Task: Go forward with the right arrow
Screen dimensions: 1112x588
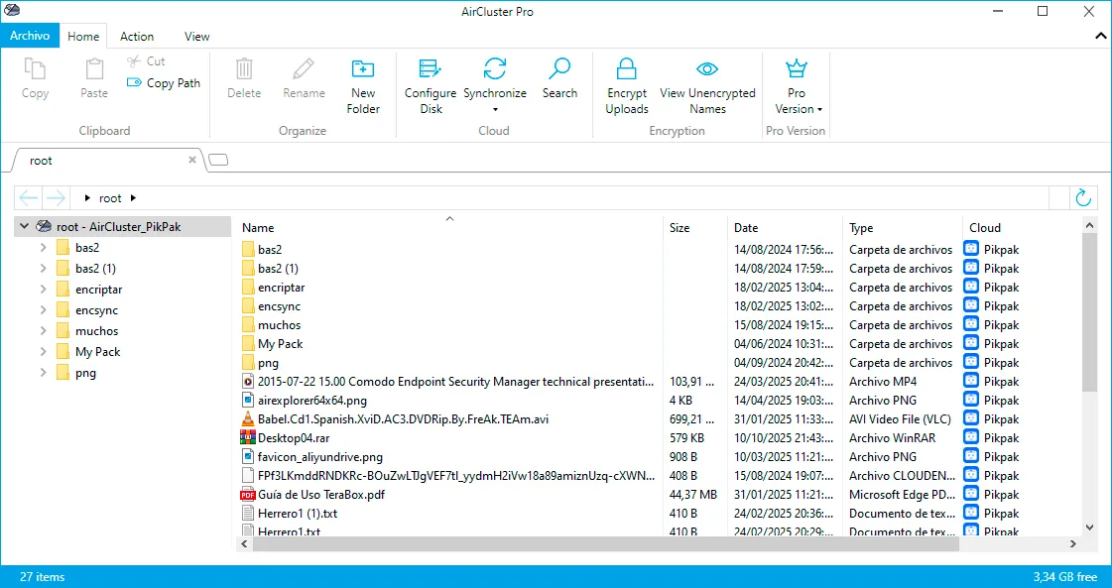Action: [x=56, y=198]
